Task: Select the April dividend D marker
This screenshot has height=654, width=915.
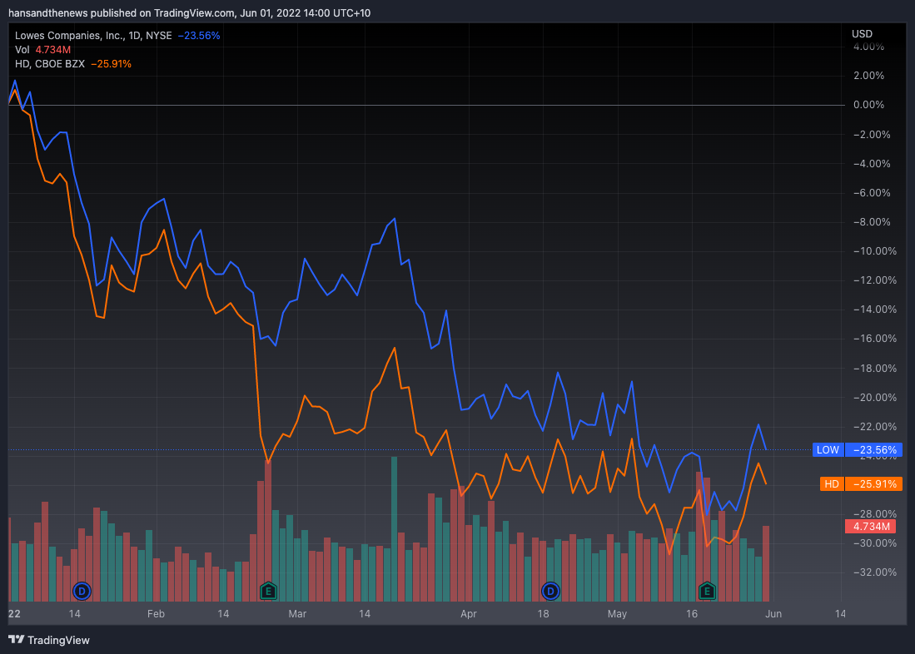Action: (549, 592)
